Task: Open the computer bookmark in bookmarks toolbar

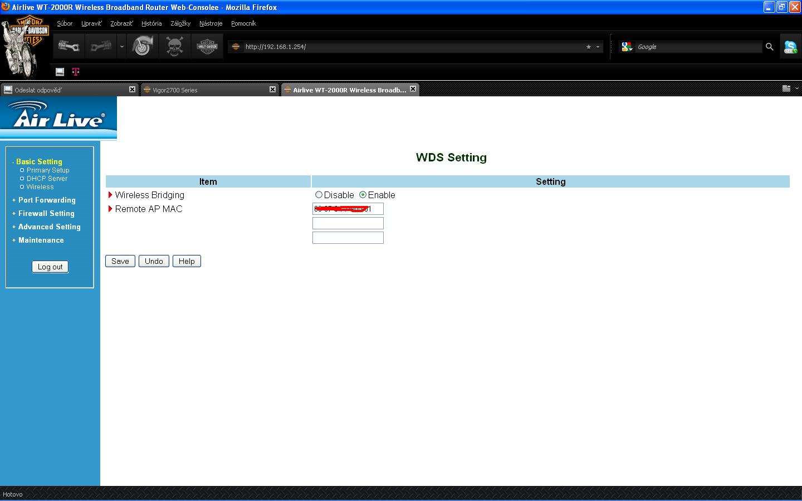Action: pos(60,71)
